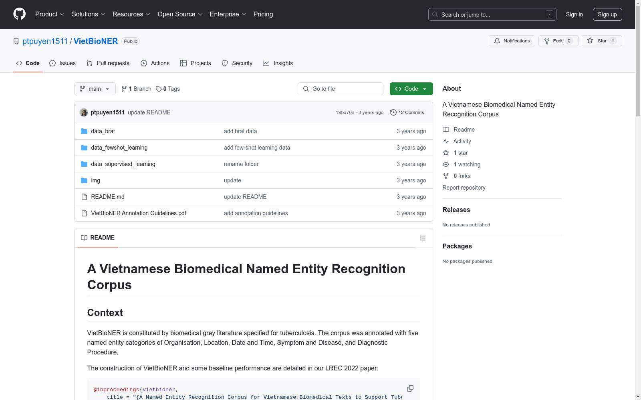
Task: Open the Activity link
Action: coord(457,141)
